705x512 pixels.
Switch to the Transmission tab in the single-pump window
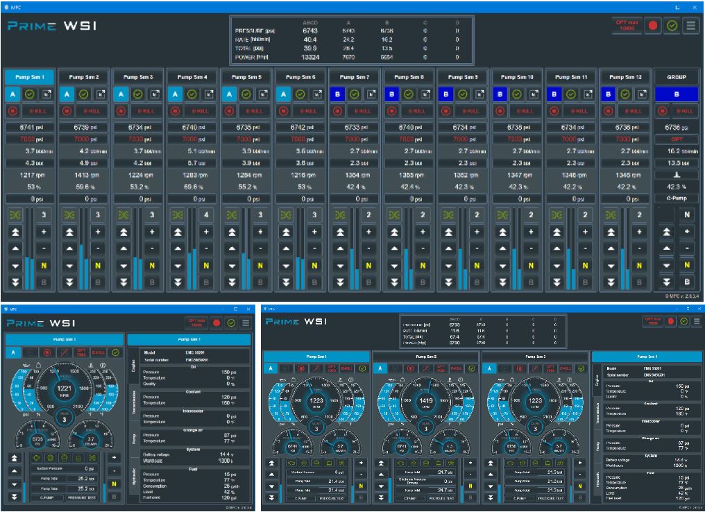133,402
